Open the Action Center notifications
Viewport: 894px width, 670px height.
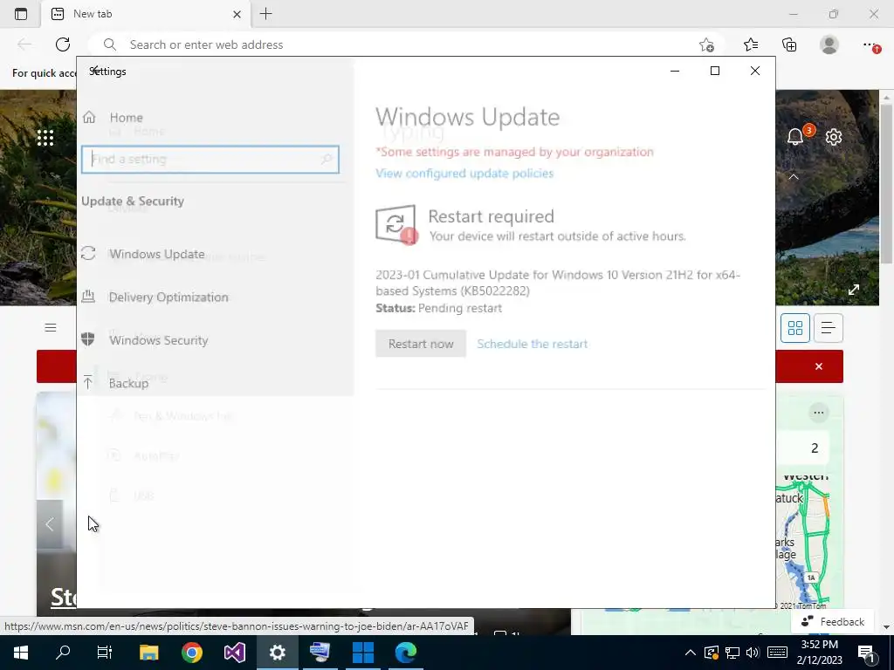point(868,653)
